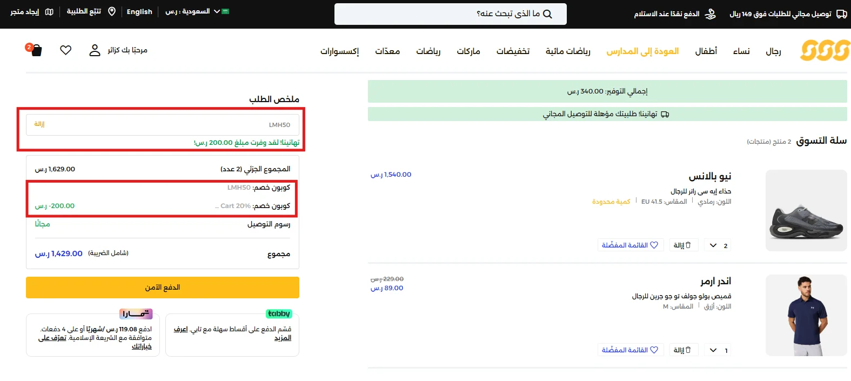Click the delivery truck icon in top bar
Image resolution: width=851 pixels, height=381 pixels.
pos(842,14)
